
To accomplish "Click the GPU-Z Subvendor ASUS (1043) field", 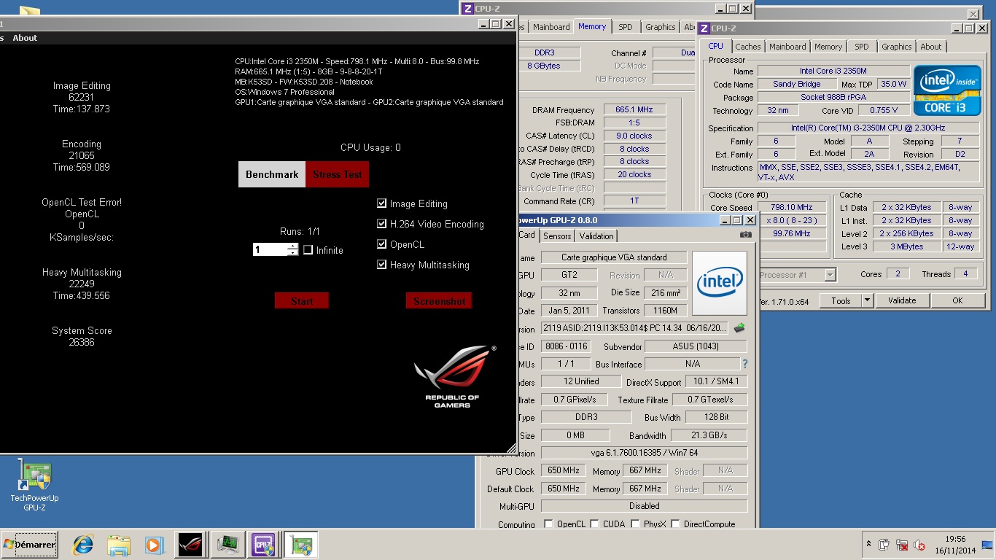I will click(696, 346).
